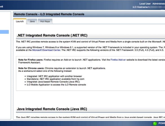Click the Note for Firefox users text
The height and width of the screenshot is (126, 165).
point(31,60)
